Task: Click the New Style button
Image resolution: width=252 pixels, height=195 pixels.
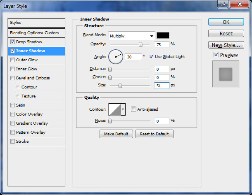Action: (226, 45)
